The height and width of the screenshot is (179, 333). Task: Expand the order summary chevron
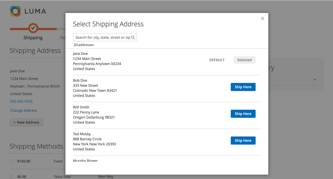(x=315, y=80)
